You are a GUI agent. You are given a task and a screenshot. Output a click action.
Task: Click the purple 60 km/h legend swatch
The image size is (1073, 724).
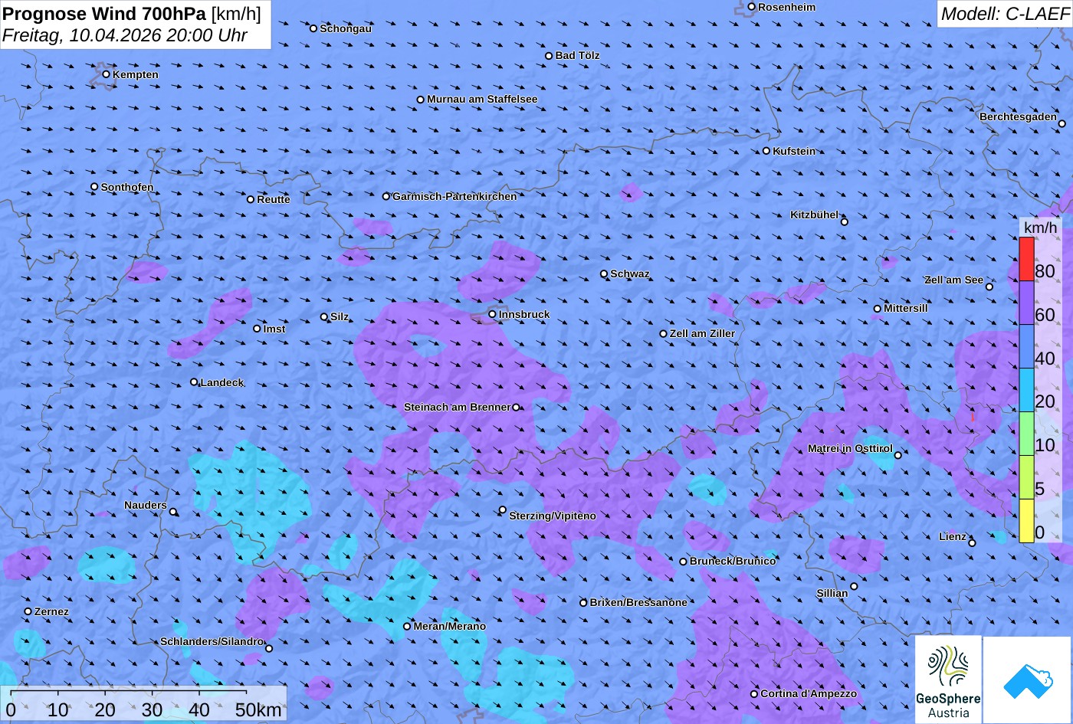pyautogui.click(x=1026, y=303)
